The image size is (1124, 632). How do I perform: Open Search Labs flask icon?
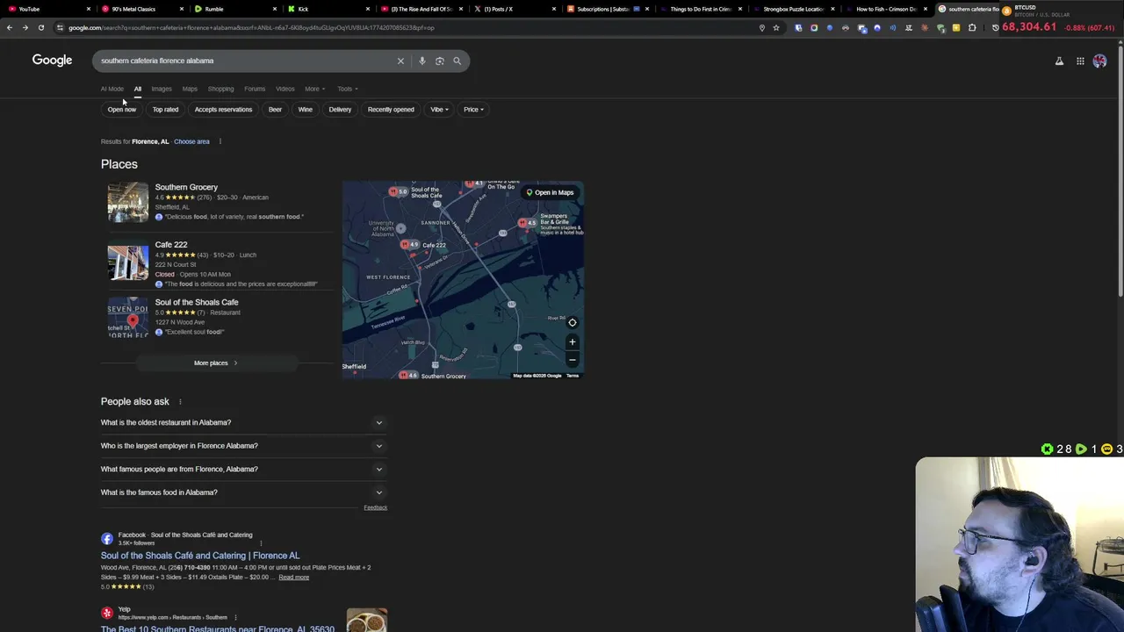tap(1059, 61)
